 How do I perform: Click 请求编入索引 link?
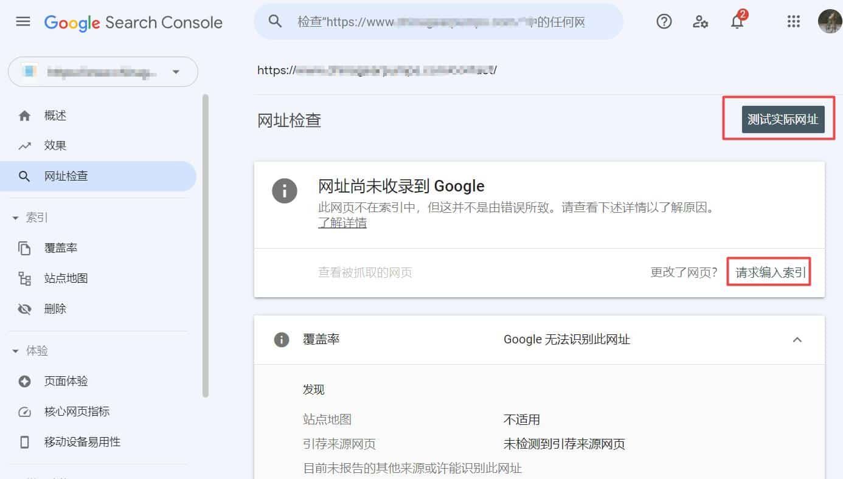771,272
